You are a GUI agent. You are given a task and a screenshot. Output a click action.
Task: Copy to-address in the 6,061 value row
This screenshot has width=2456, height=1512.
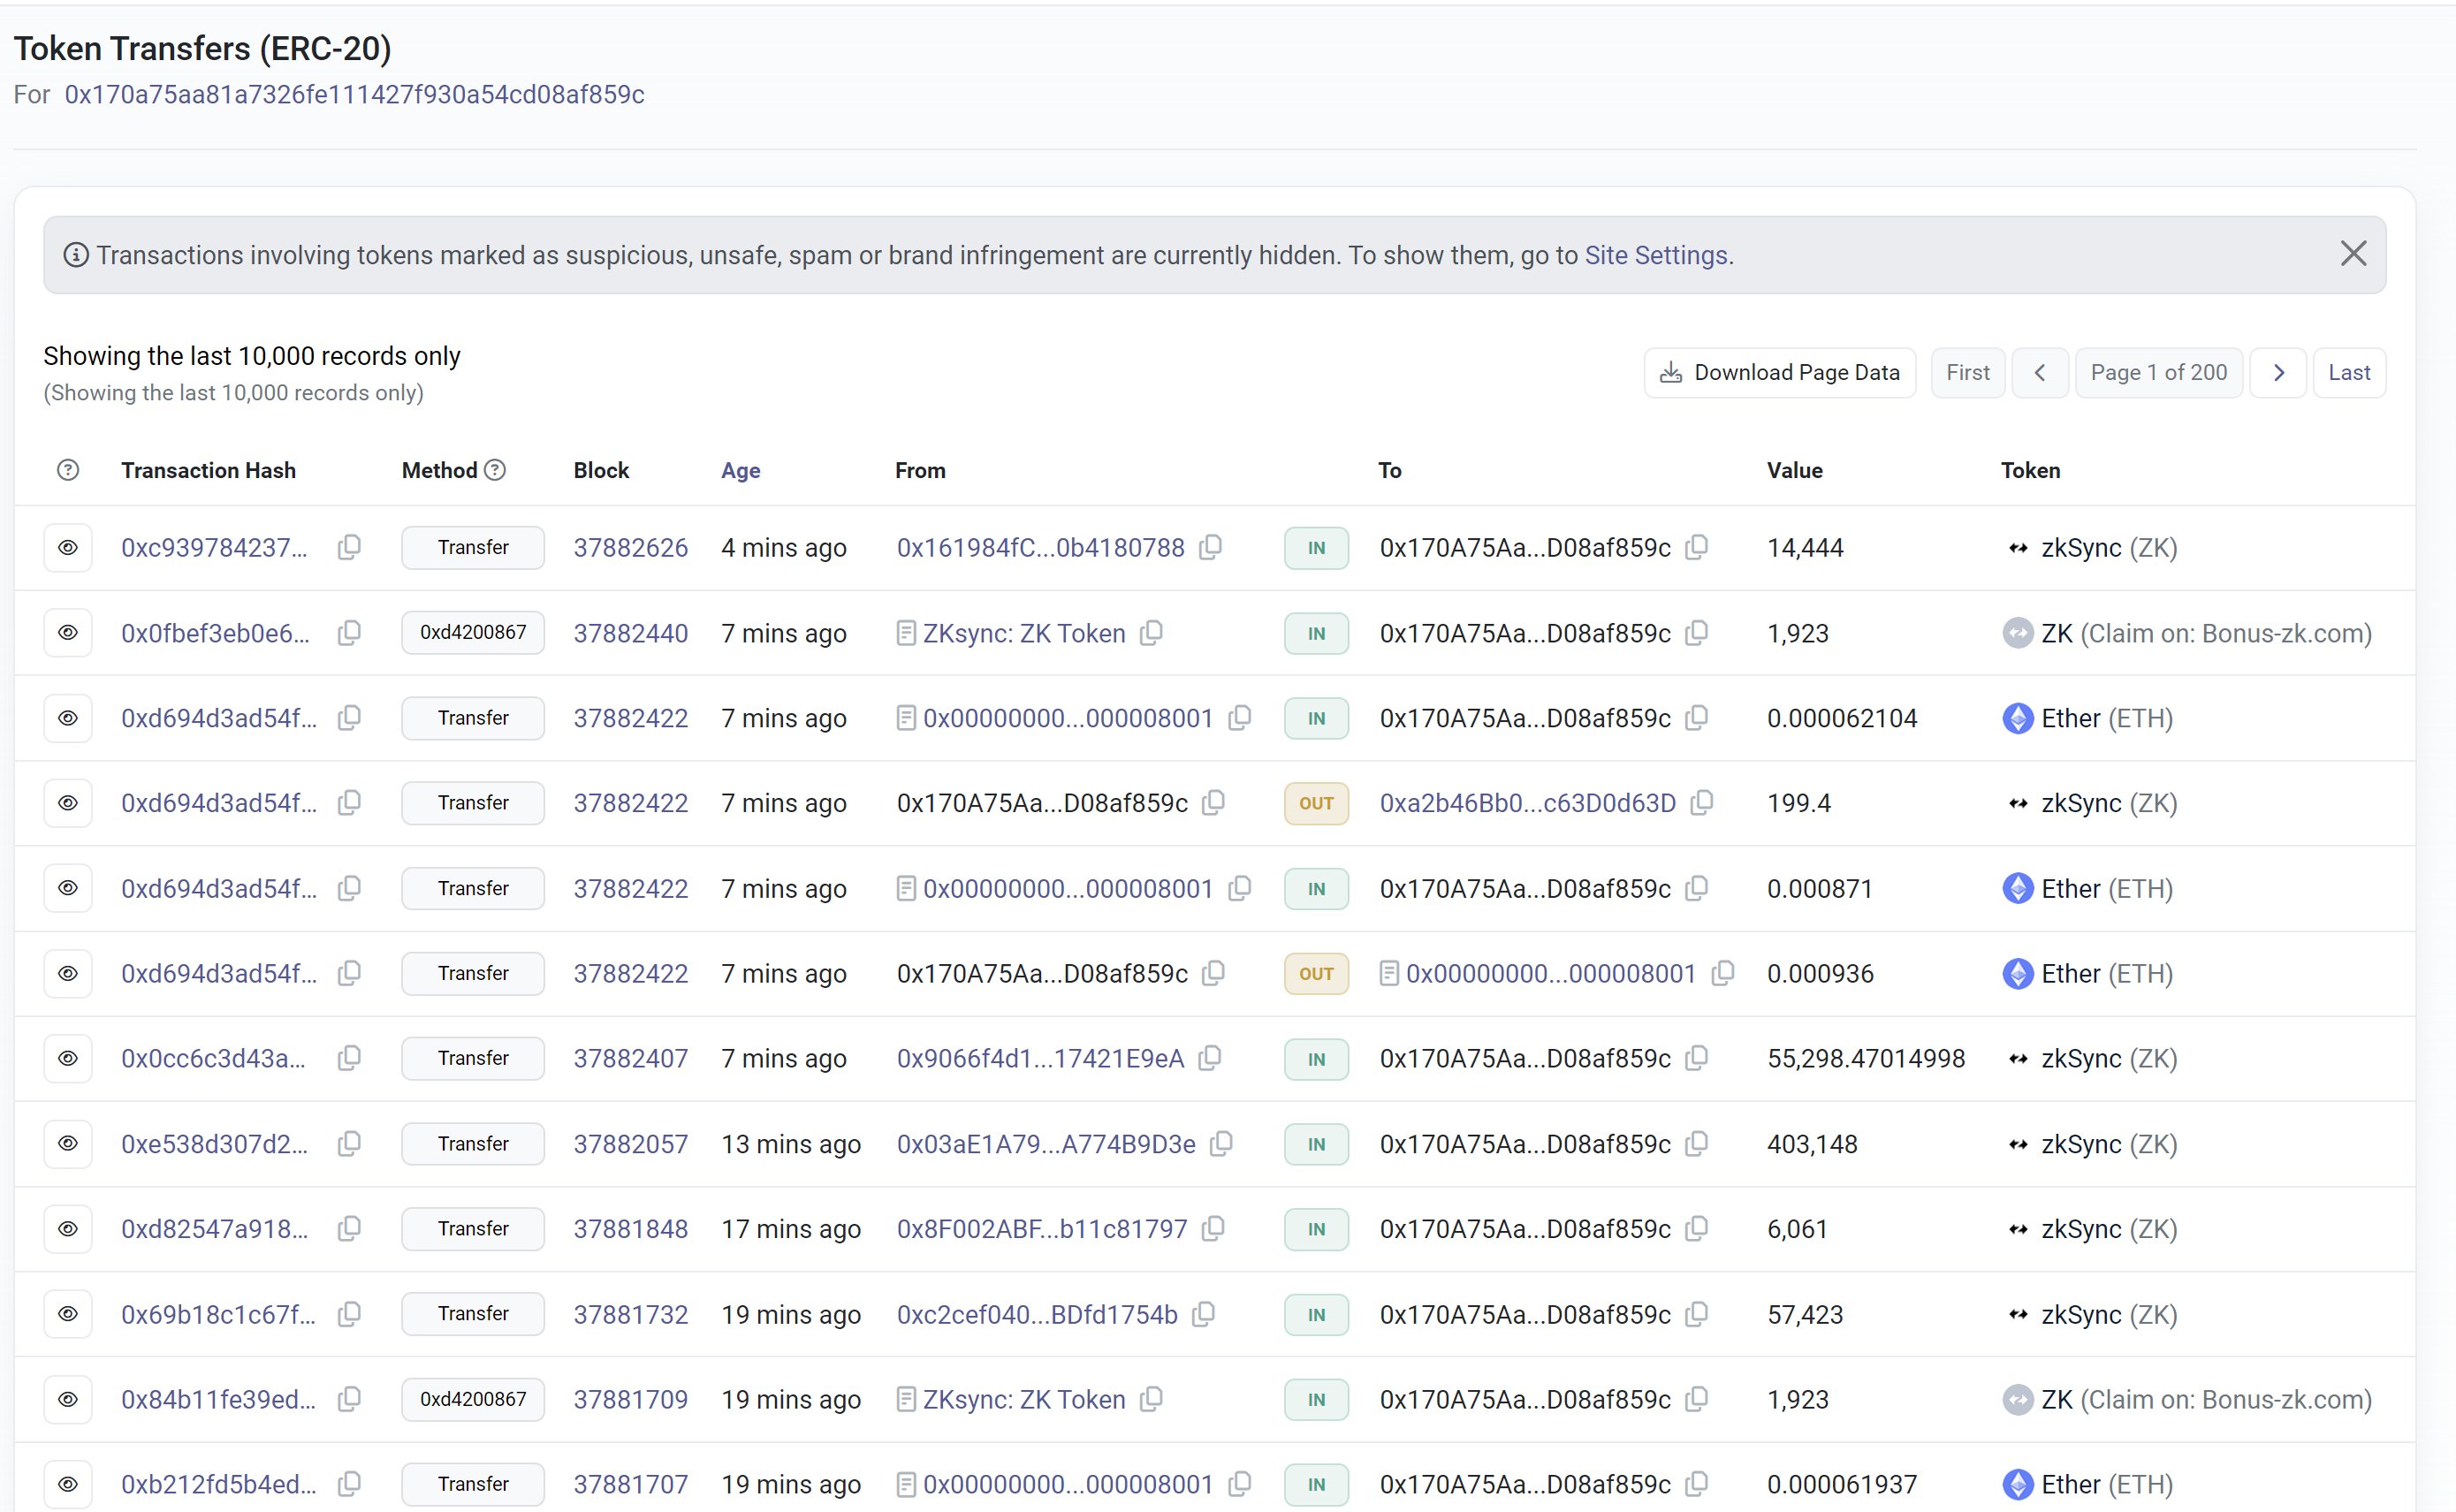click(1696, 1228)
